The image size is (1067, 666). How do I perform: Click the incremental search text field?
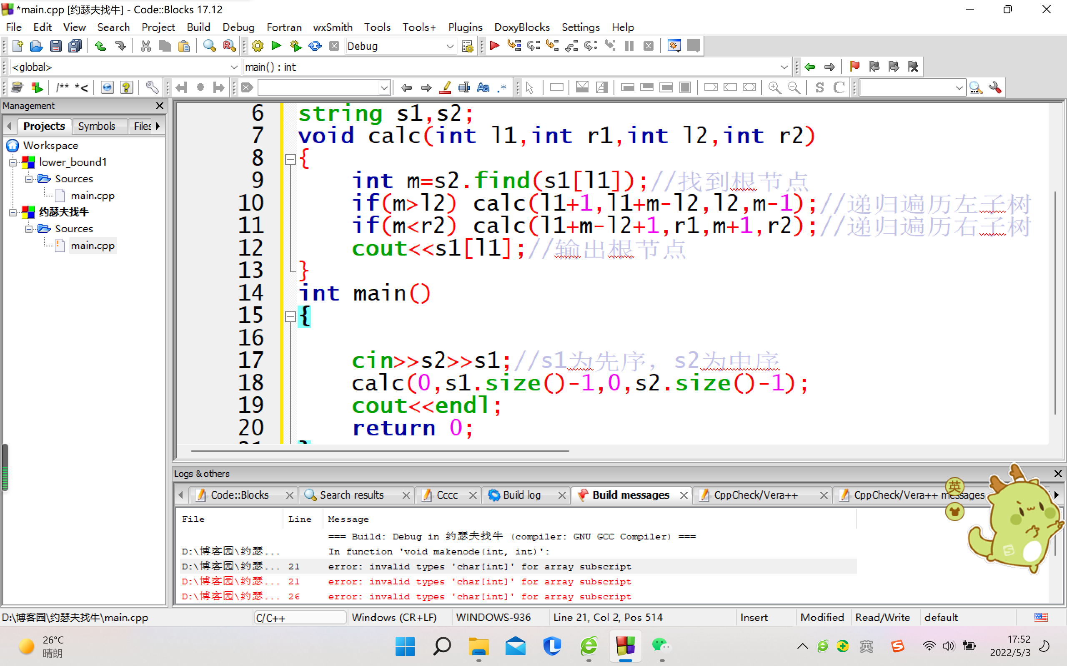point(318,88)
